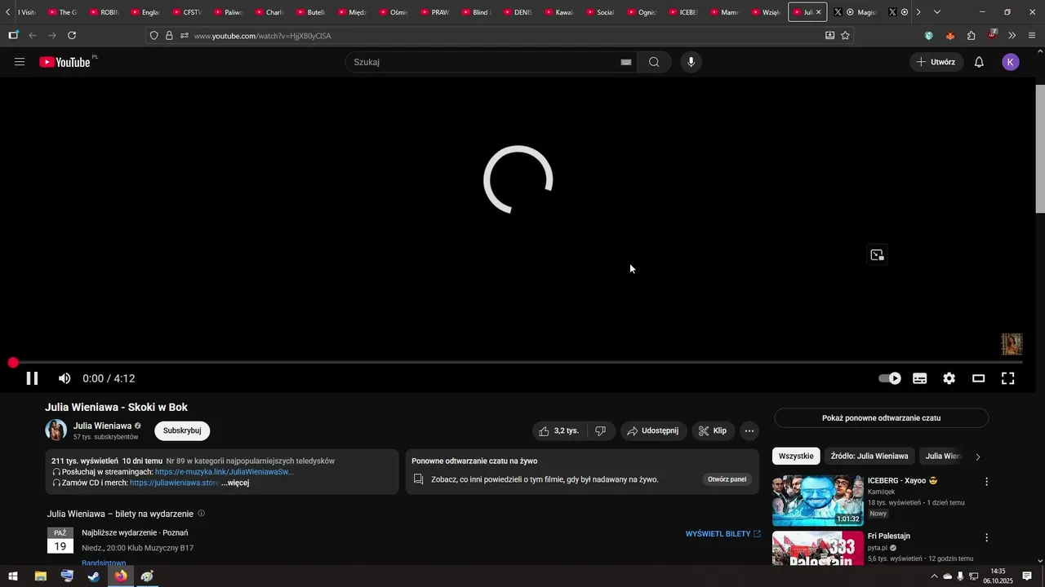
Task: Switch to the Kawal browser tab
Action: [559, 12]
